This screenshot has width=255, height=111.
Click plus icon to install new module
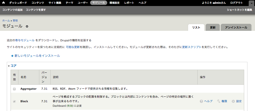(12, 56)
